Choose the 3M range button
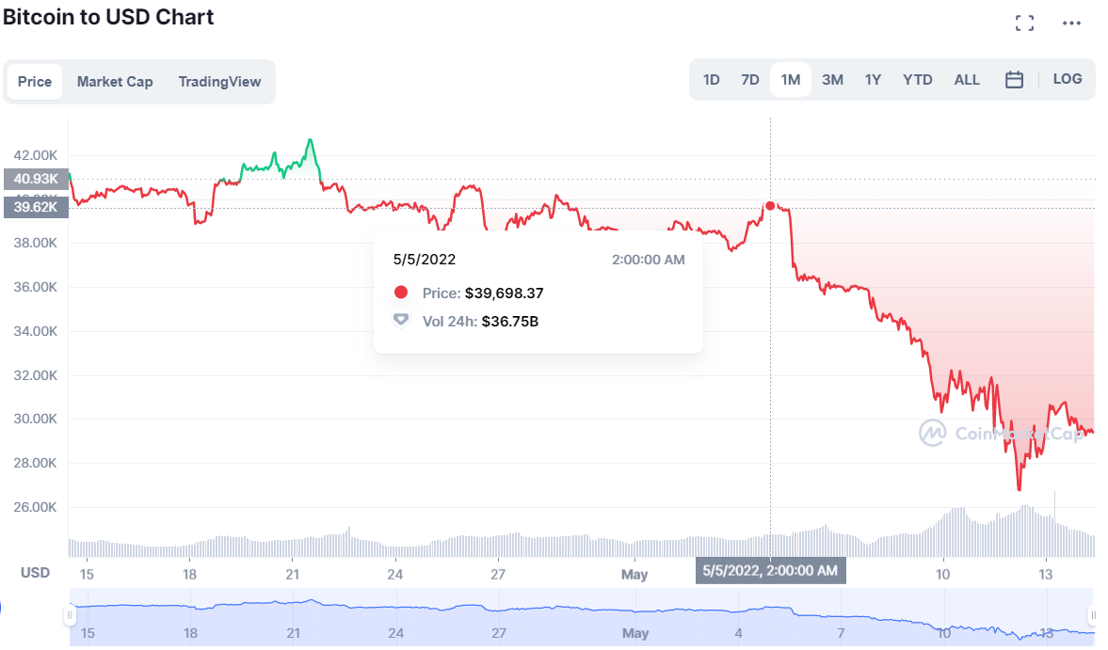 coord(832,80)
